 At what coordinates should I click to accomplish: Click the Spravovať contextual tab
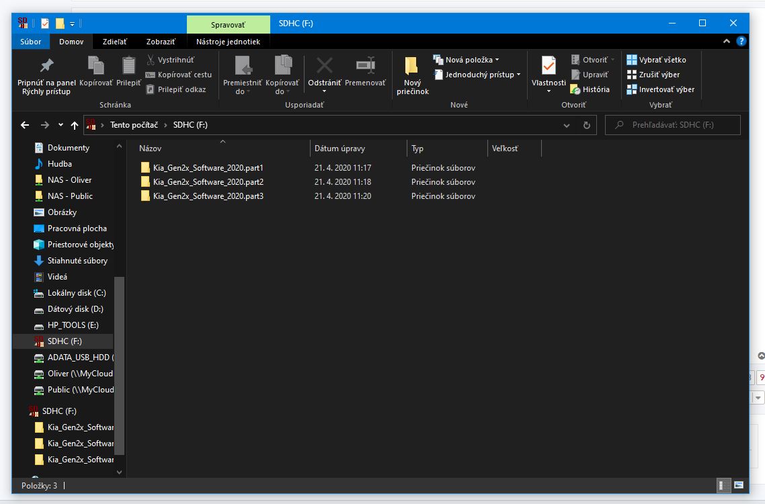(x=228, y=24)
